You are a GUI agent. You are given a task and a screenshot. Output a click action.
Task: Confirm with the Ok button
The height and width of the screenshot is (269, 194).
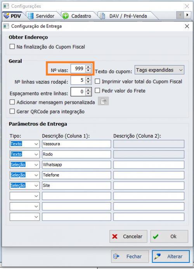coord(169,236)
